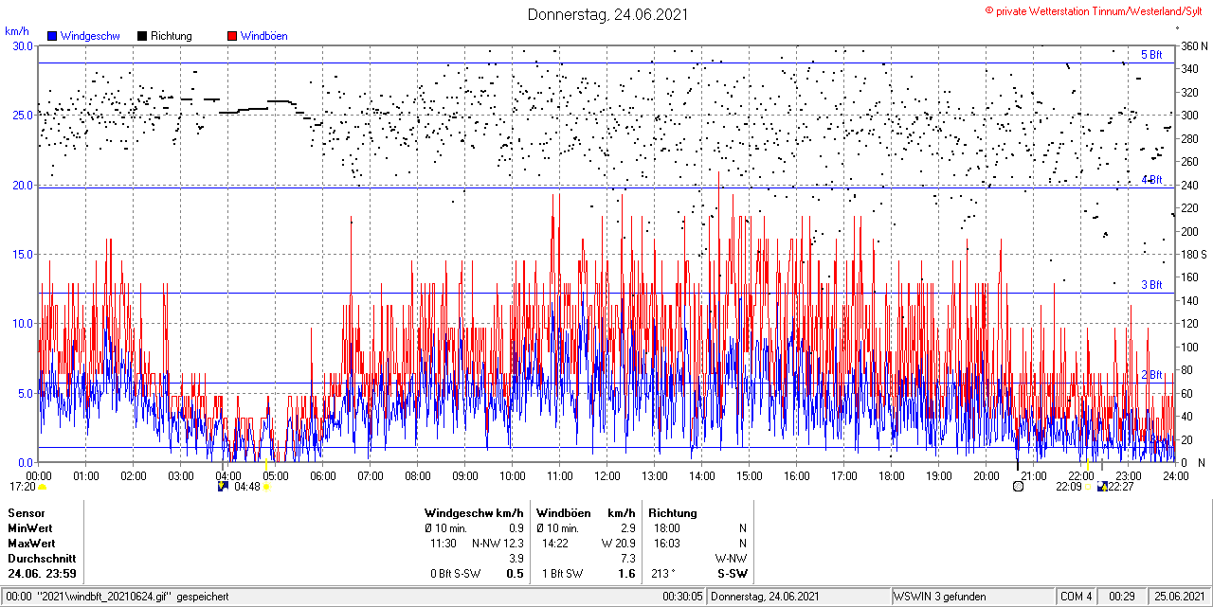The height and width of the screenshot is (607, 1213).
Task: Click the full moon circle icon near 21:00
Action: 1018,486
